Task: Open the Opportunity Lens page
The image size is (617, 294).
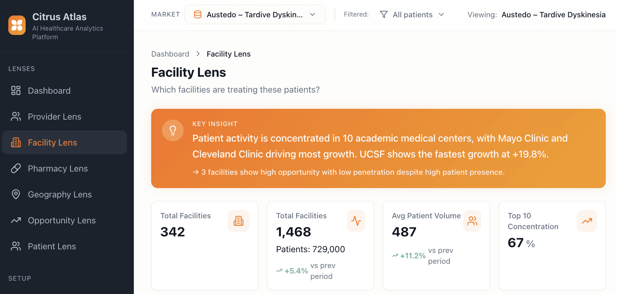Action: pyautogui.click(x=62, y=220)
